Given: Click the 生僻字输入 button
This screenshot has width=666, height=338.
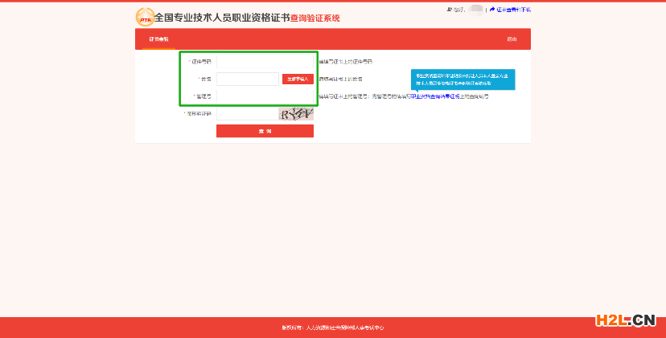Looking at the screenshot, I should pos(298,79).
